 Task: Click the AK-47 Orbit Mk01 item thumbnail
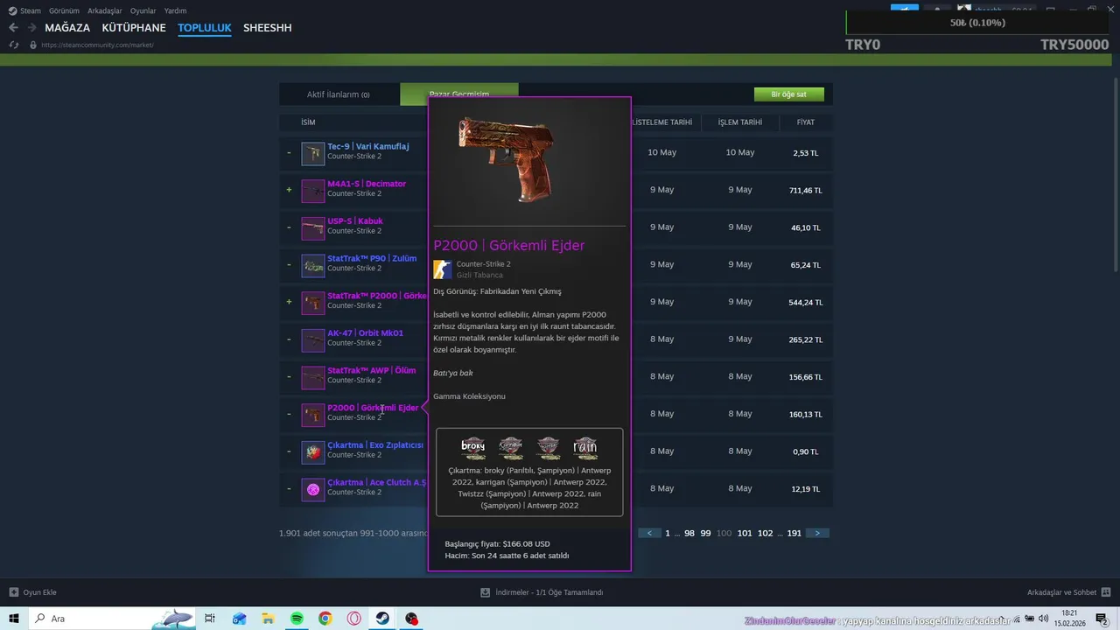pyautogui.click(x=312, y=339)
